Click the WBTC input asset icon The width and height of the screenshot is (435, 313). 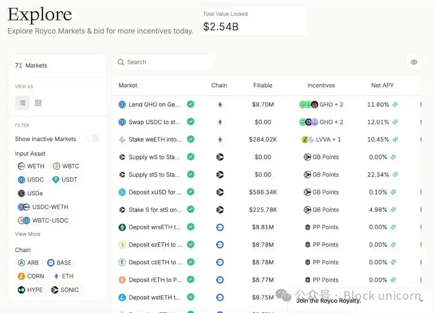point(56,166)
